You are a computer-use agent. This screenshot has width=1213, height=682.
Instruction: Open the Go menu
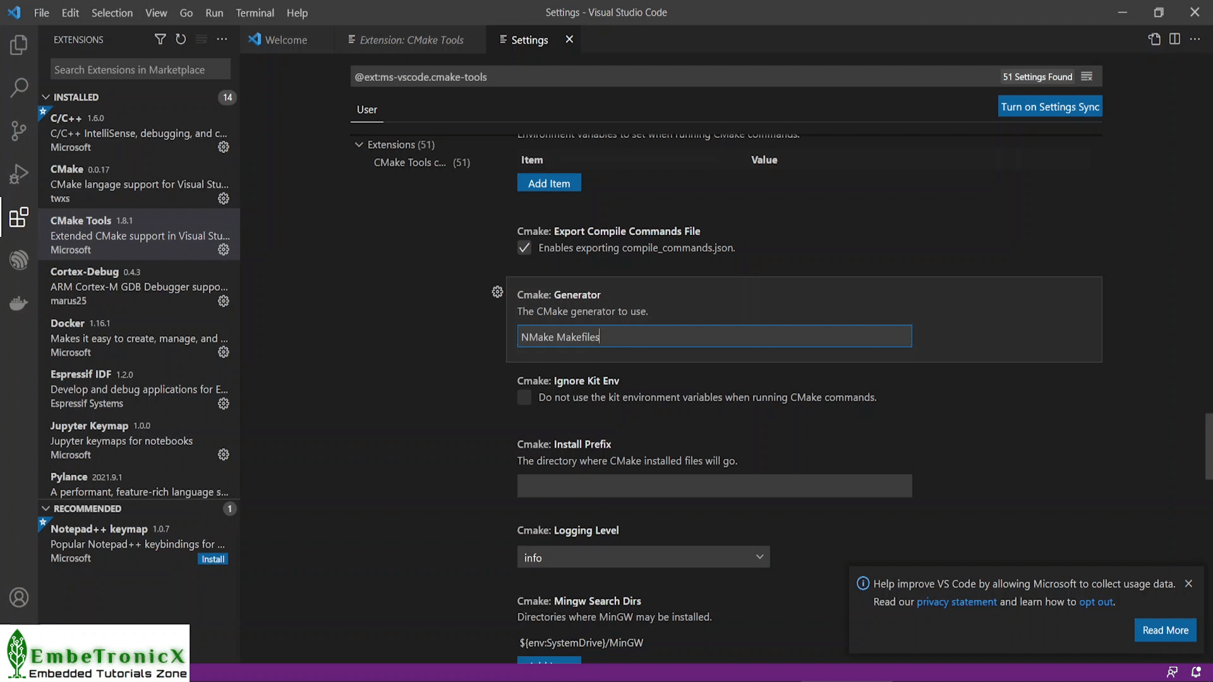[x=186, y=13]
